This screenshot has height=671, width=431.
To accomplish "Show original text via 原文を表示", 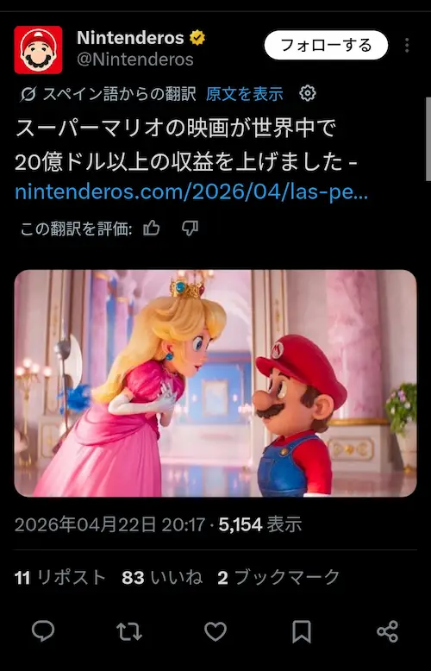I will click(x=245, y=93).
